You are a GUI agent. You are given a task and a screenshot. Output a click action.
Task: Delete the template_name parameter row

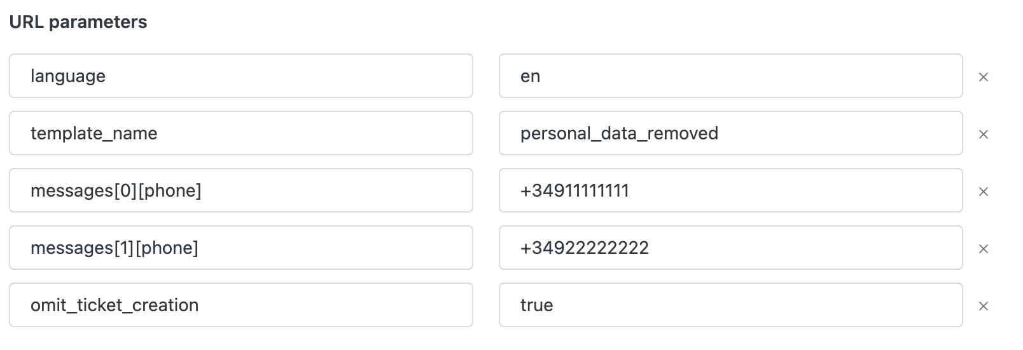click(x=983, y=134)
